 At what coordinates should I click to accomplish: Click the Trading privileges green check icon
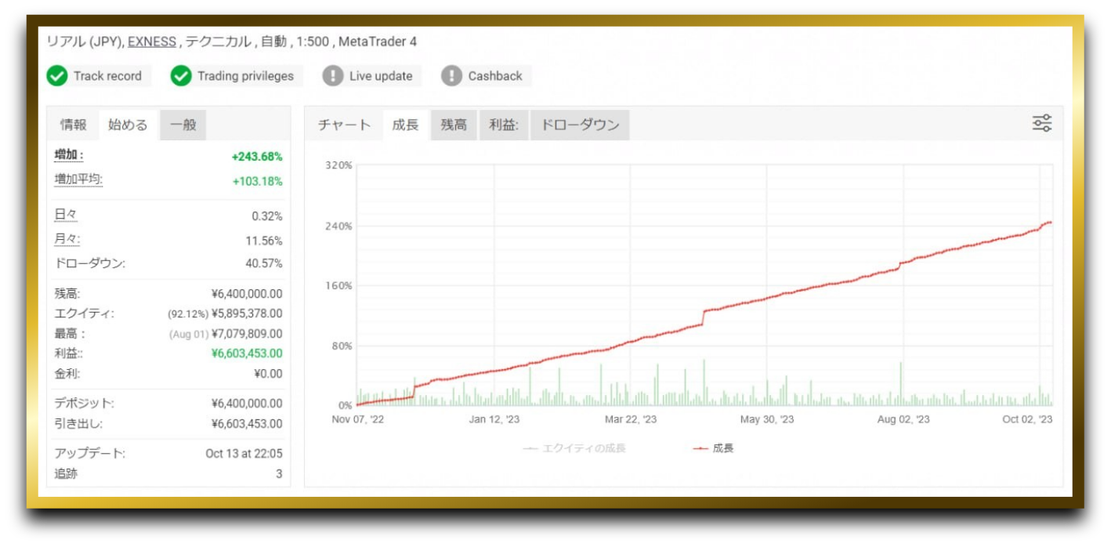click(181, 76)
